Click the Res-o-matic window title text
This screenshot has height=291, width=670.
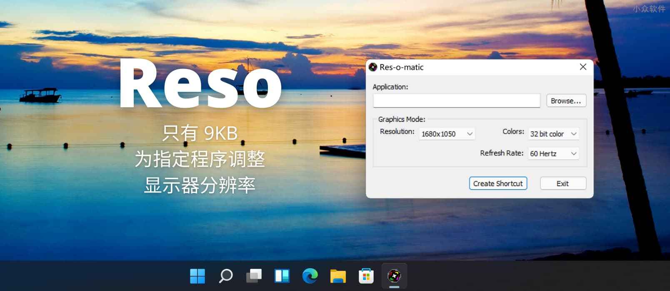click(401, 67)
